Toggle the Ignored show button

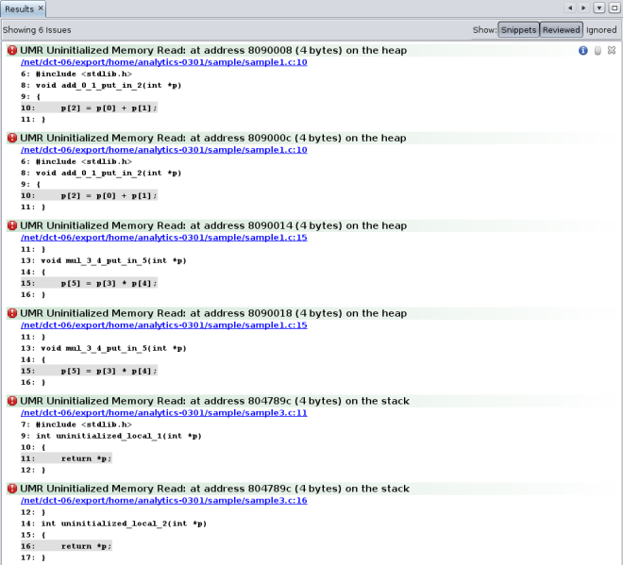[601, 30]
